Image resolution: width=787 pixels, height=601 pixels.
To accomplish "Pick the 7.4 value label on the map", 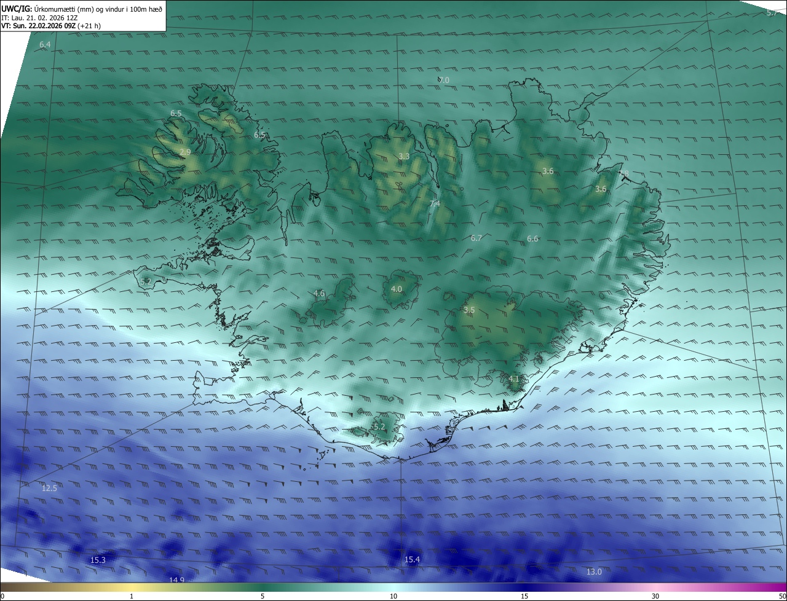I will pyautogui.click(x=435, y=204).
